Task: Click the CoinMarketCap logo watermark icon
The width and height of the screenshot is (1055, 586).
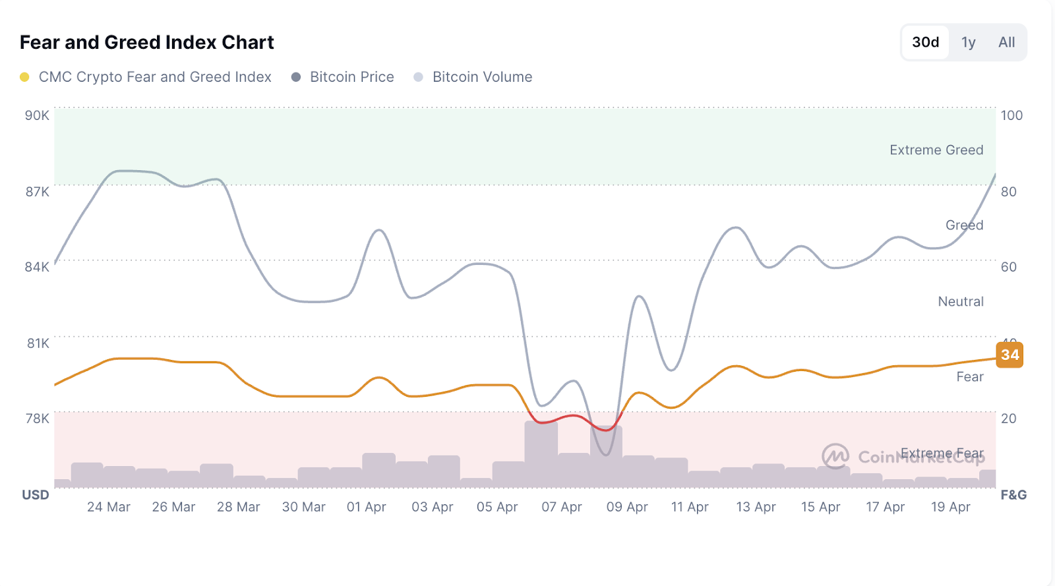Action: 835,455
